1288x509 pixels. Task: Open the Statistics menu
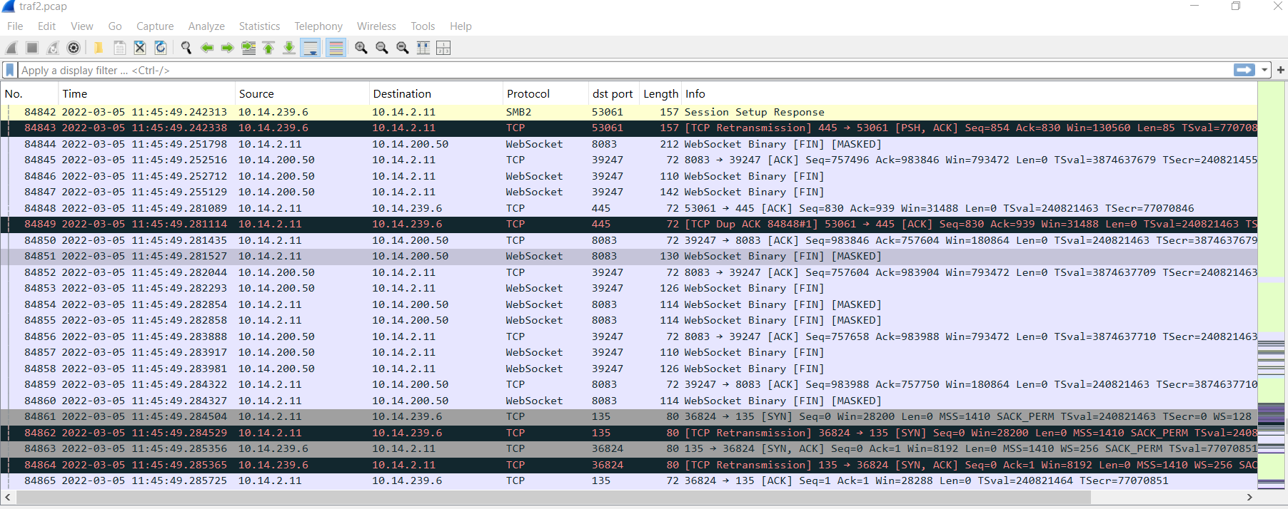(259, 26)
